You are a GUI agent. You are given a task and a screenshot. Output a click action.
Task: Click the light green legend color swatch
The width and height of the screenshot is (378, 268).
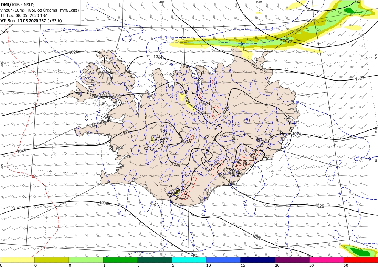[86, 260]
